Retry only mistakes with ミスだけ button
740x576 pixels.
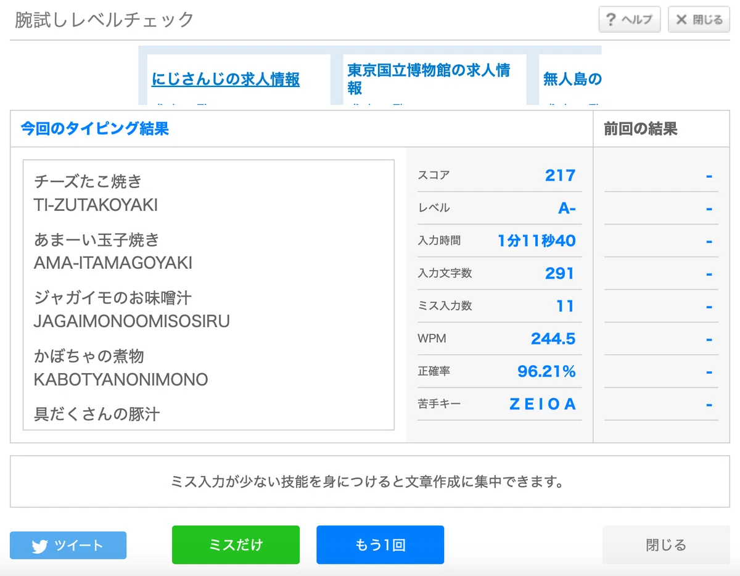236,545
